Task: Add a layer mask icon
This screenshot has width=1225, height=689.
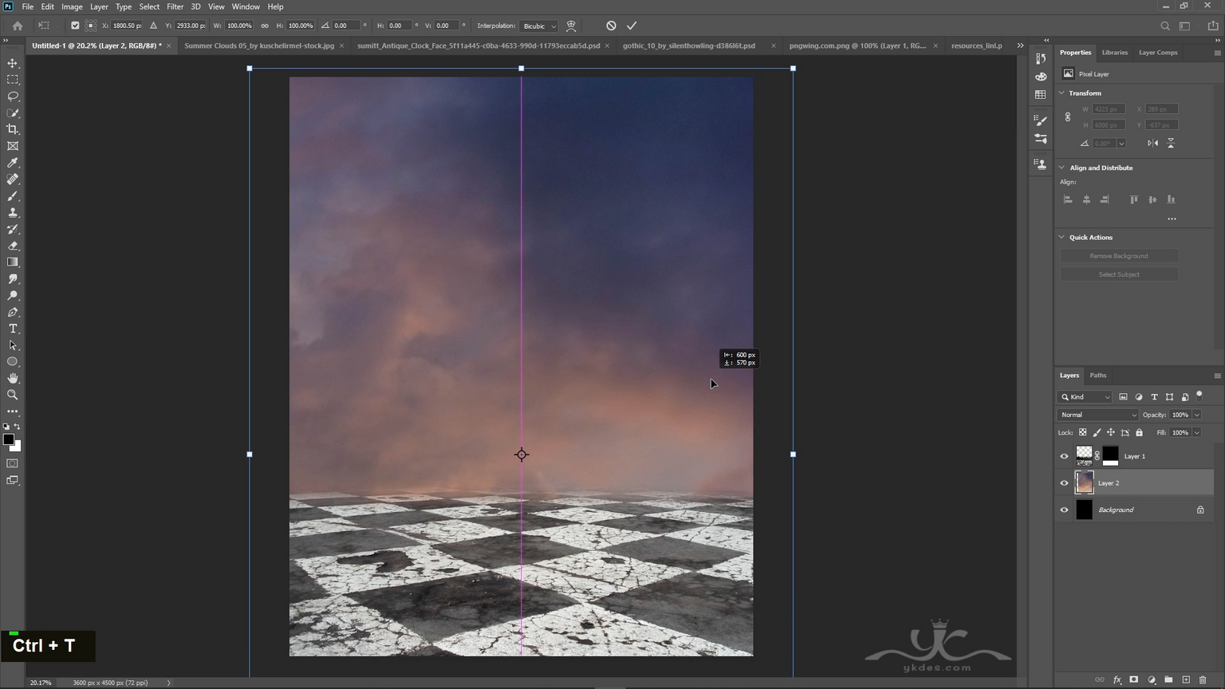Action: 1133,679
